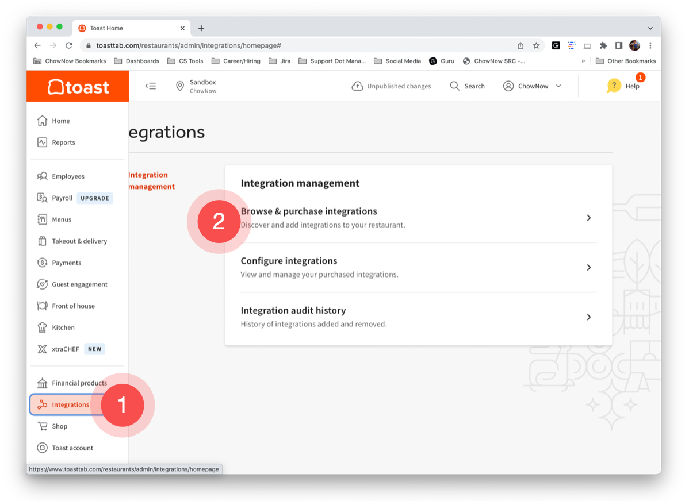Open Unpublished changes cloud icon
The height and width of the screenshot is (501, 689).
pos(357,86)
